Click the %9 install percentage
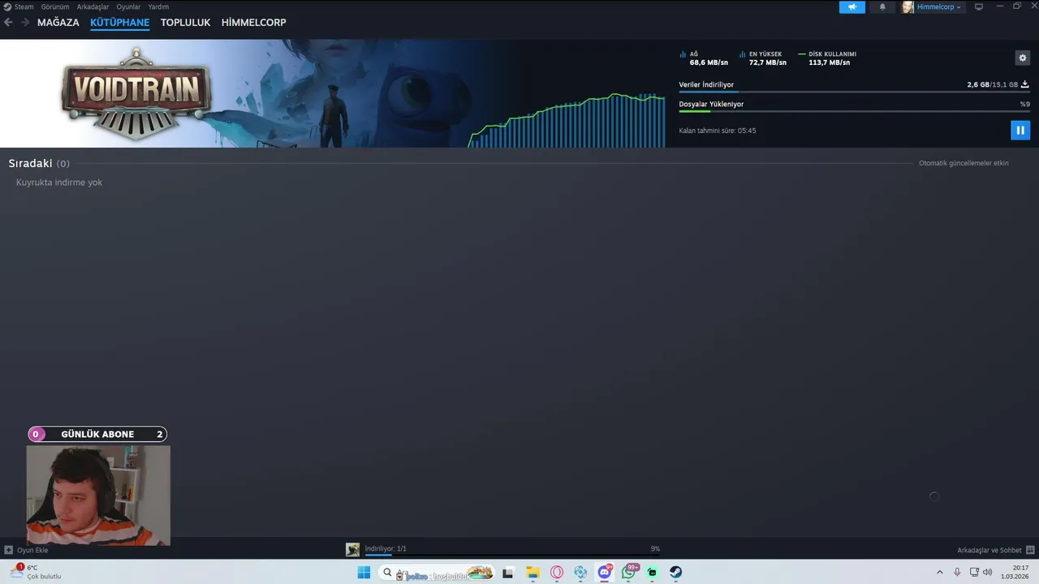Screen dimensions: 1039x584 1024,104
